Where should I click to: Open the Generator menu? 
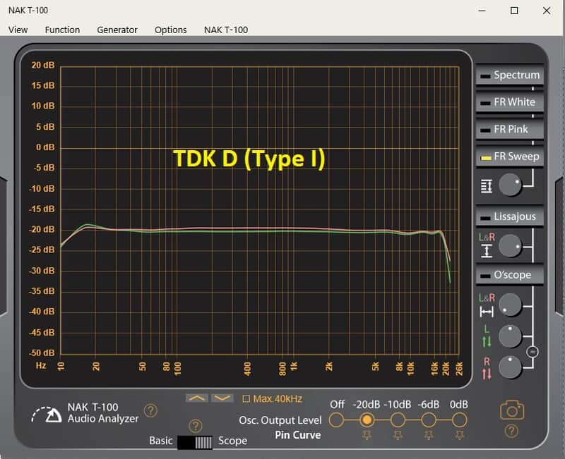[117, 30]
